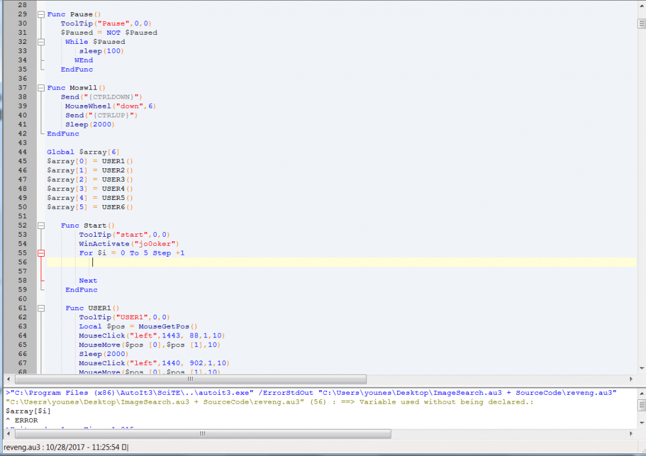Click output pane scroll up arrow
The height and width of the screenshot is (456, 646).
tap(641, 393)
